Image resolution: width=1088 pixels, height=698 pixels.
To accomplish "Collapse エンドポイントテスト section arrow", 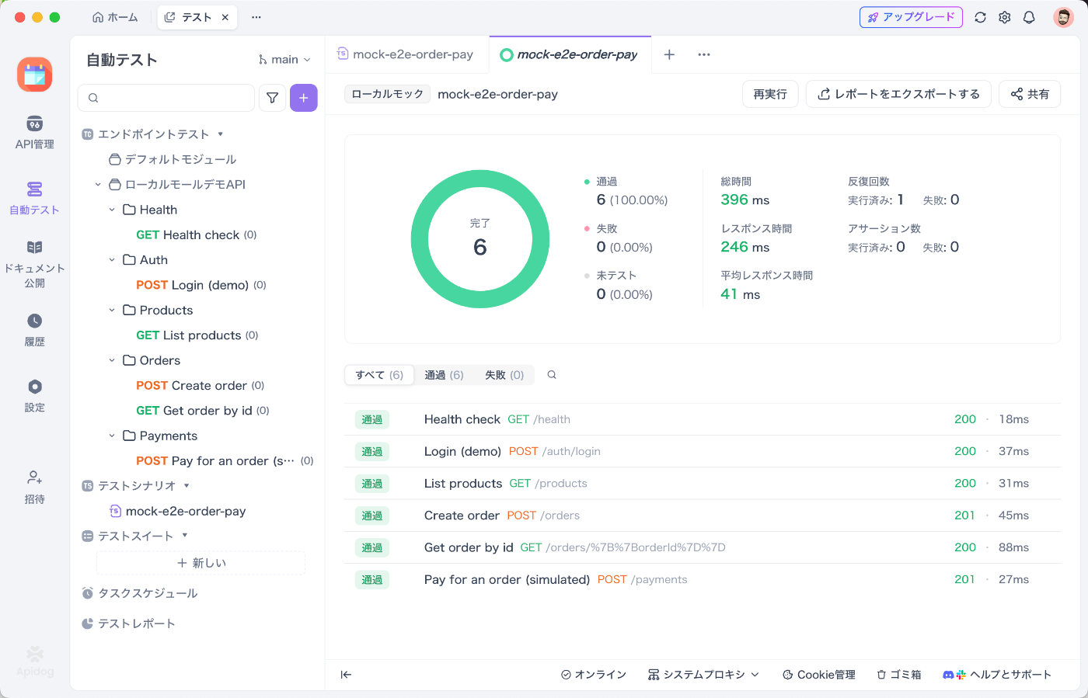I will [221, 134].
